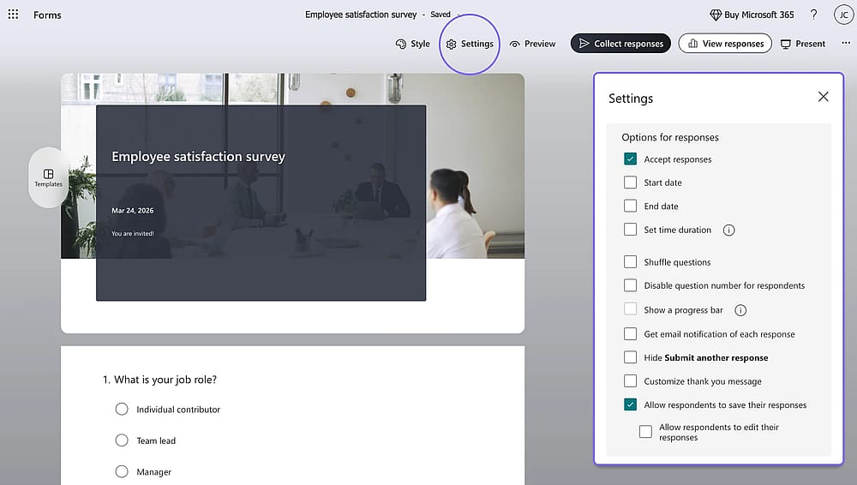Select the Individual contributor radio option
Screen dimensions: 857x485
[122, 409]
